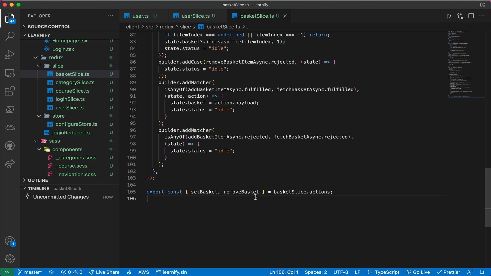Click the Go Live status bar button
Viewport: 491px width, 276px height.
click(x=418, y=272)
